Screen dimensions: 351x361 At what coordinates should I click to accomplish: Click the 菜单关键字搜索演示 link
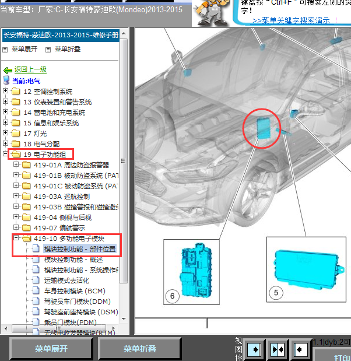[x=291, y=21]
